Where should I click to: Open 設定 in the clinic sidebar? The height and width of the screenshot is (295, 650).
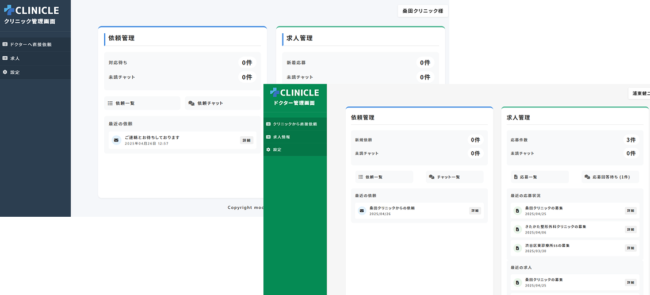click(x=35, y=72)
